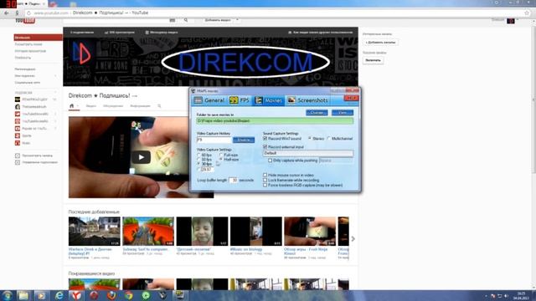Bookmark page with star icon in address bar
536x301 pixels.
point(527,13)
